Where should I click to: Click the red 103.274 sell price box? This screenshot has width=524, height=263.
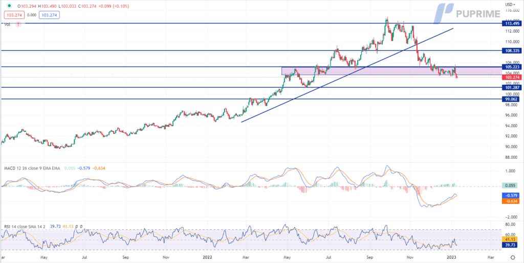(x=14, y=15)
